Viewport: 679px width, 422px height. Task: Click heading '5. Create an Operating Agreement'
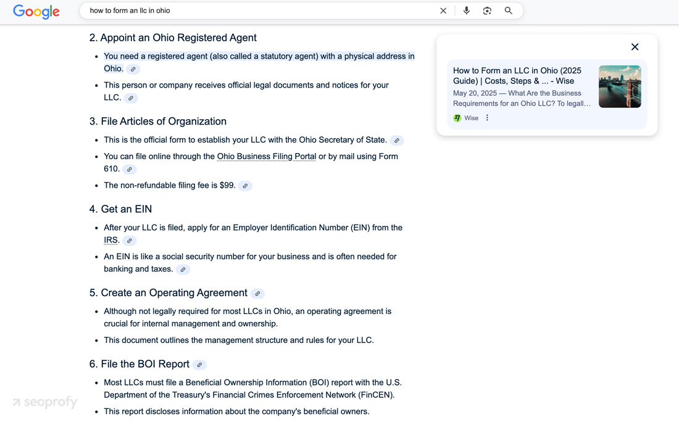pos(168,292)
